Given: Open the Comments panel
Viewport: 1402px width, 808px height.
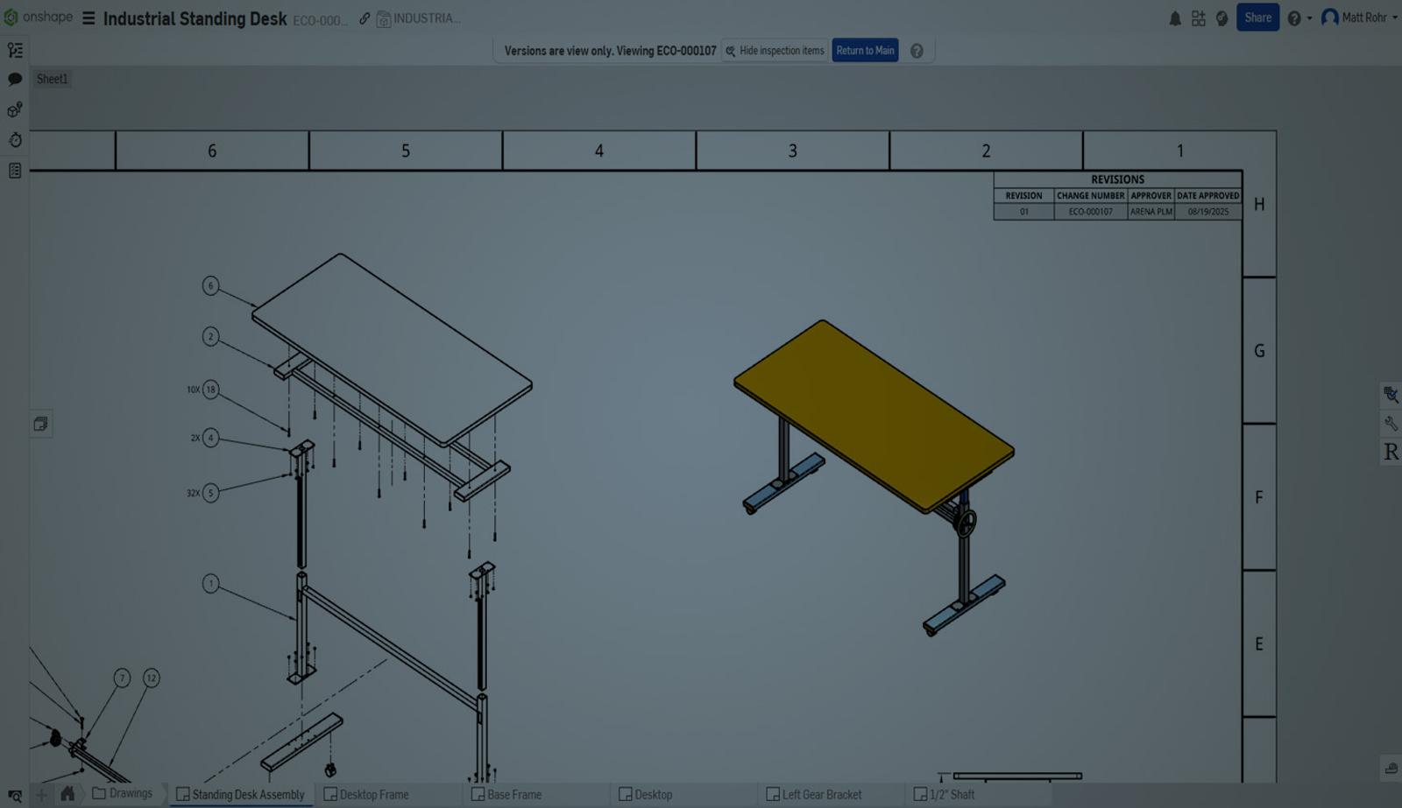Looking at the screenshot, I should (14, 79).
